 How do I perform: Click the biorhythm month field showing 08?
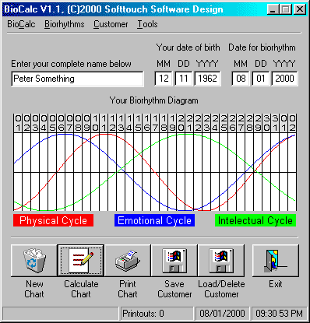(x=241, y=79)
